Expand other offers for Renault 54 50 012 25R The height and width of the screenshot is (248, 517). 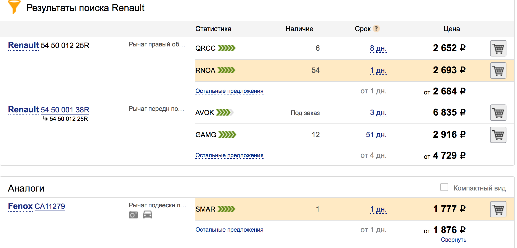(x=229, y=91)
